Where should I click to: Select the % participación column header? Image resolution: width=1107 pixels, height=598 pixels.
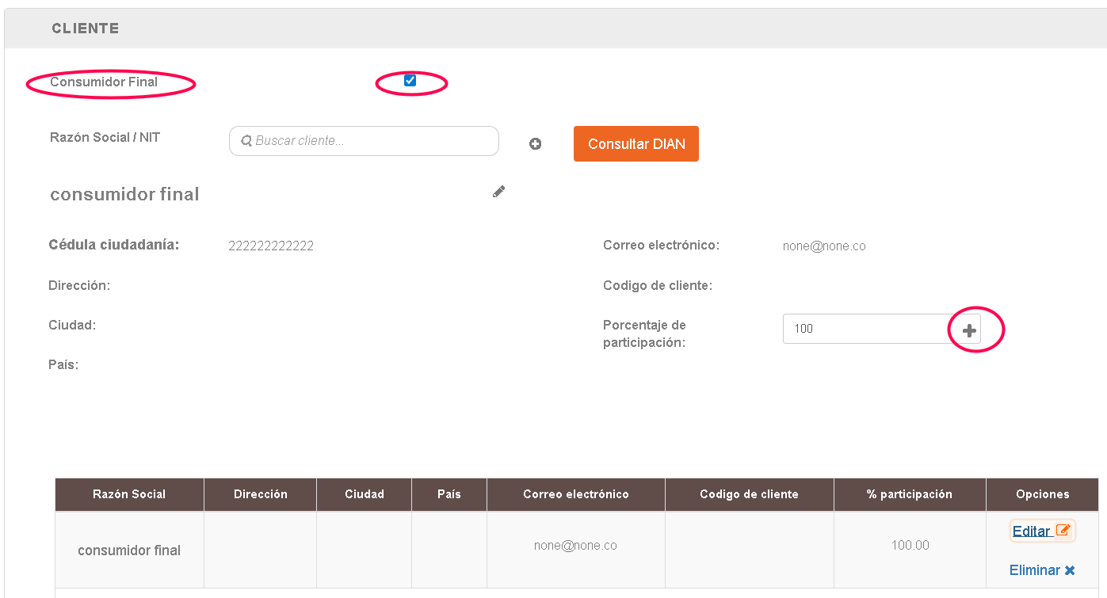tap(910, 494)
